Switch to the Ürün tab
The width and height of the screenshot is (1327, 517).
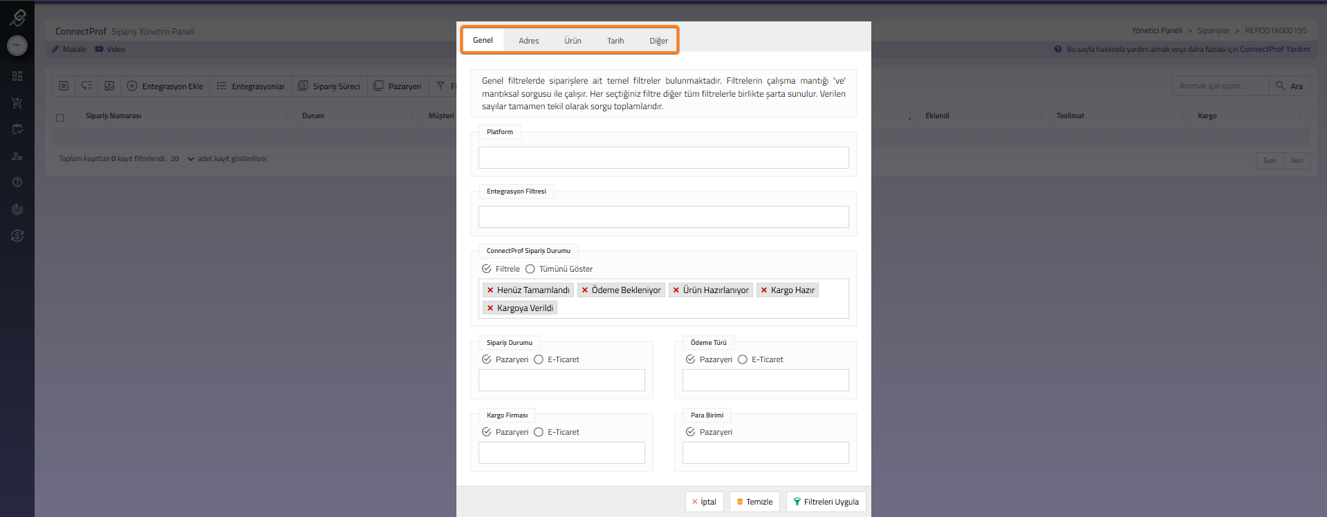tap(573, 41)
